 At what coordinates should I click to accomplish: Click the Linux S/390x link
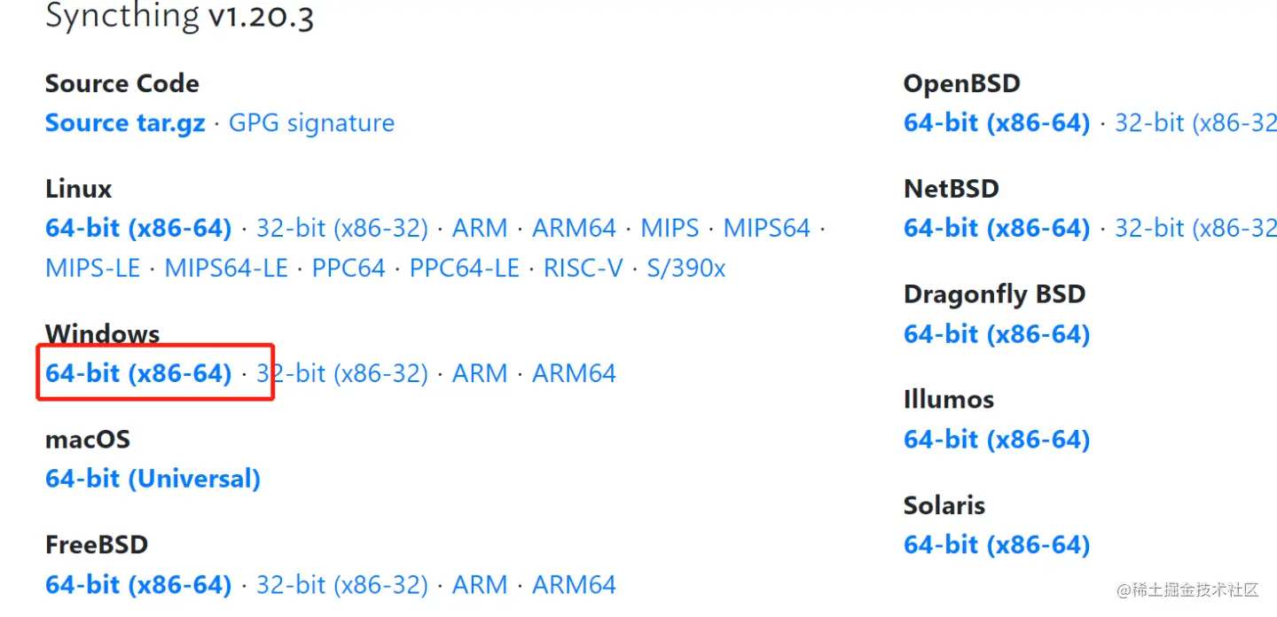[x=686, y=268]
